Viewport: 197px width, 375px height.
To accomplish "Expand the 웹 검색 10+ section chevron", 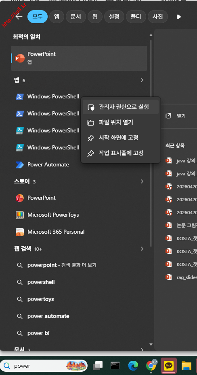I will click(x=142, y=249).
